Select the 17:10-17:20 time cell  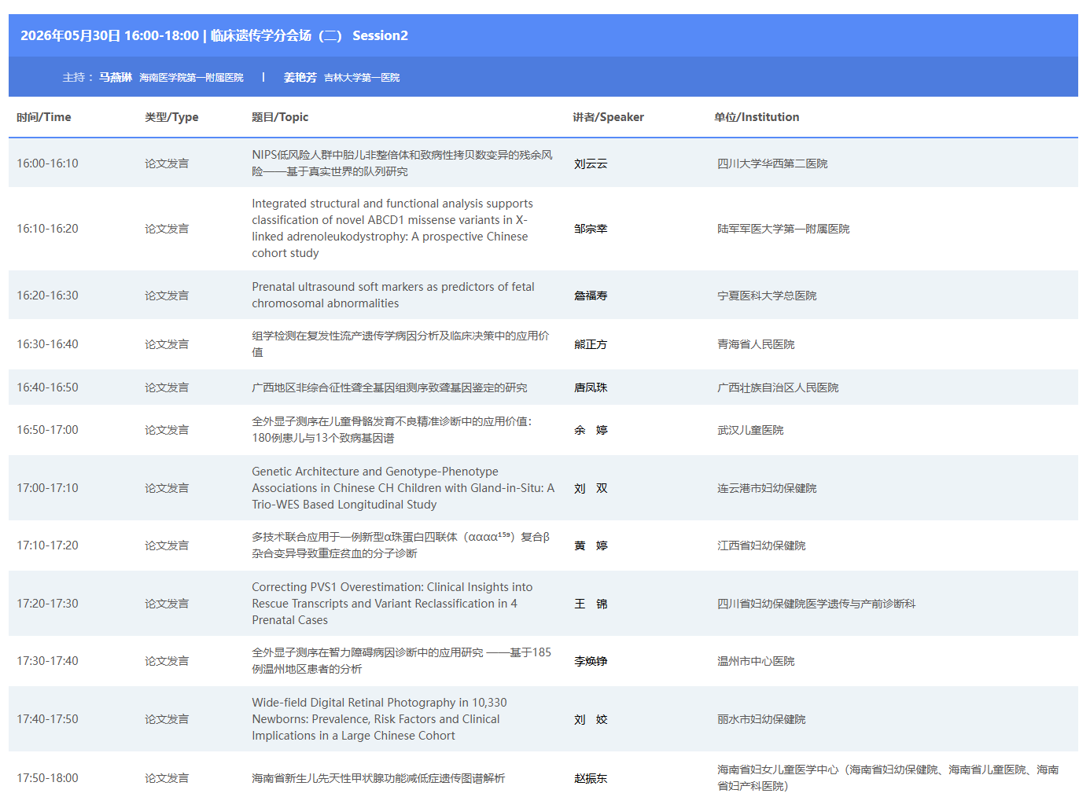click(x=48, y=545)
